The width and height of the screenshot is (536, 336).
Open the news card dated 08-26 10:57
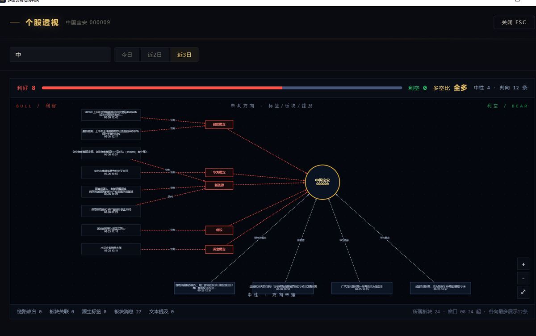click(x=111, y=153)
